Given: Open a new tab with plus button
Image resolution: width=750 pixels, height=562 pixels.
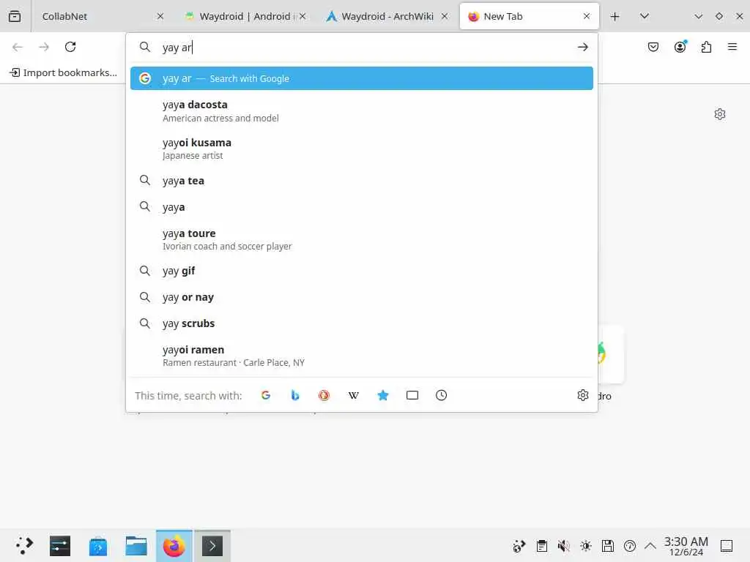Looking at the screenshot, I should coord(615,17).
